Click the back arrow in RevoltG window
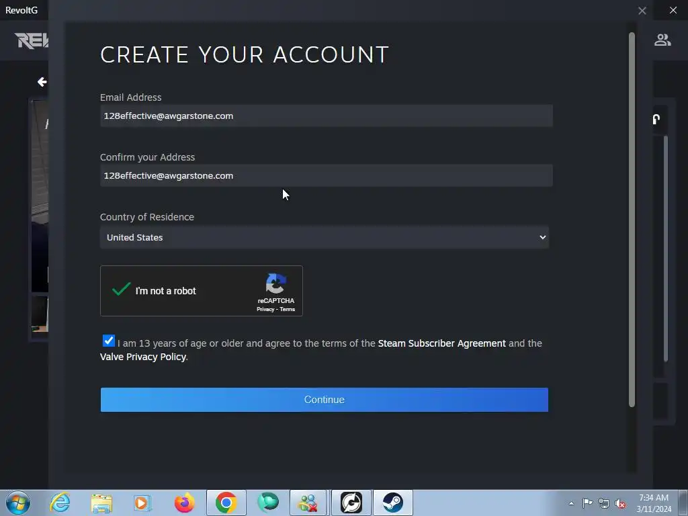This screenshot has height=516, width=688. click(42, 81)
